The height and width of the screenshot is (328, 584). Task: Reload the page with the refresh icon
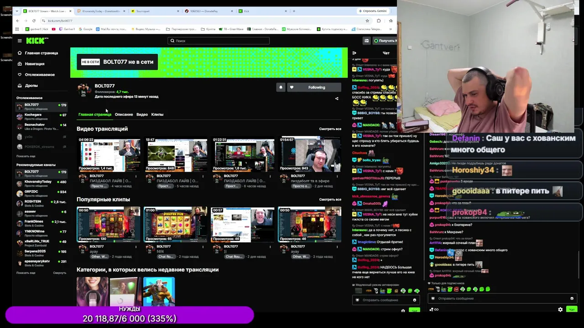pos(34,20)
